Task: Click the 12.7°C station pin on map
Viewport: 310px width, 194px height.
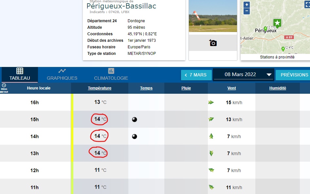Action: [265, 29]
